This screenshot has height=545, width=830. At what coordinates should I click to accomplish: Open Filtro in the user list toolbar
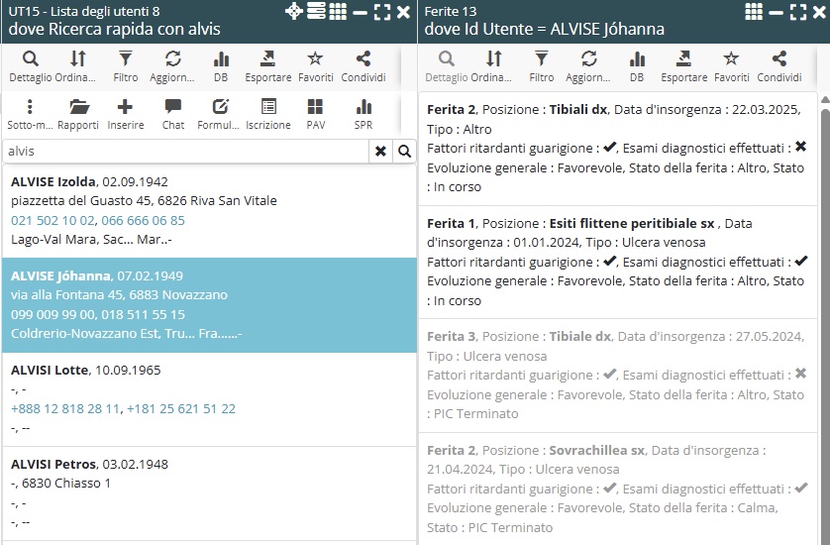[125, 66]
